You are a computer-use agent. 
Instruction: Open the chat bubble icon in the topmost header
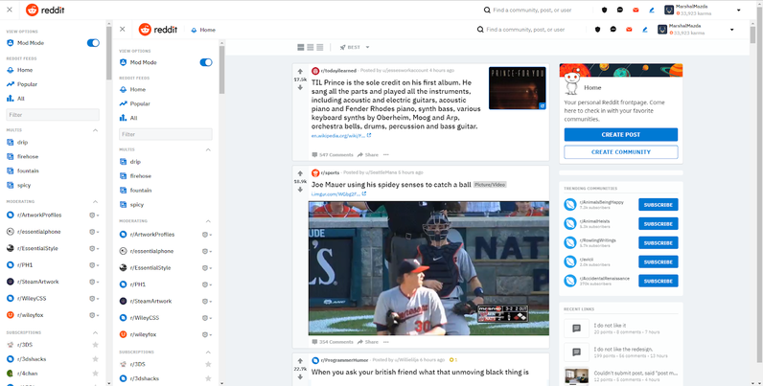(x=620, y=10)
